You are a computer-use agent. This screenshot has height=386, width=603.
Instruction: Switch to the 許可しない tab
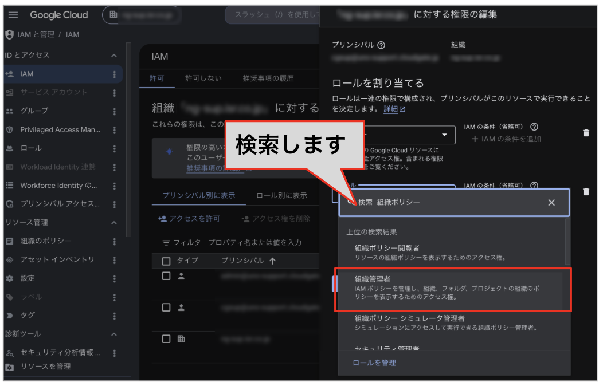click(x=203, y=78)
